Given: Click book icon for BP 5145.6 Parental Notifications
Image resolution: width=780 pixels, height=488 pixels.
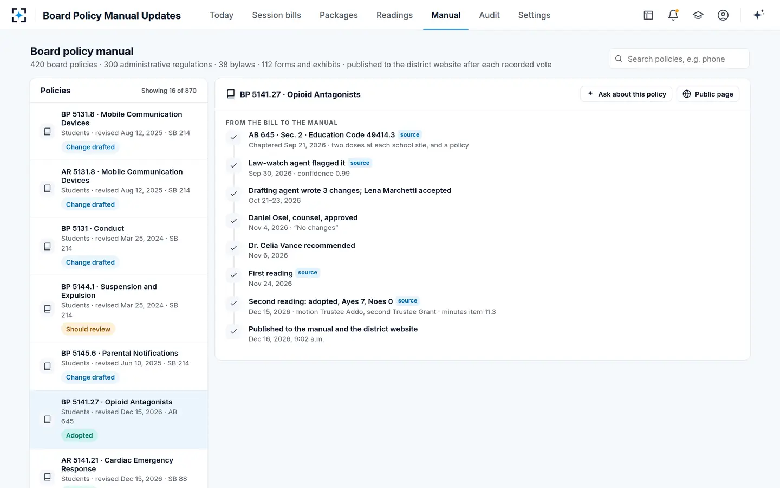Looking at the screenshot, I should pos(48,366).
